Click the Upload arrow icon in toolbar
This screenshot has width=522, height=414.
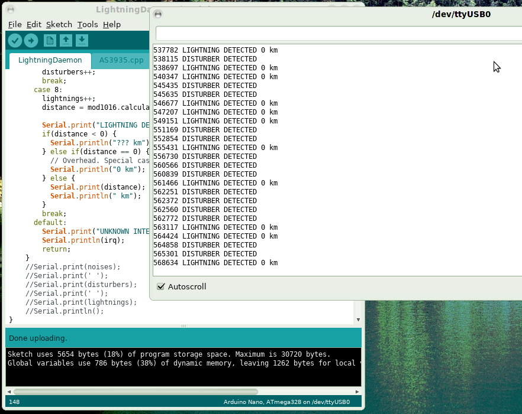(31, 41)
